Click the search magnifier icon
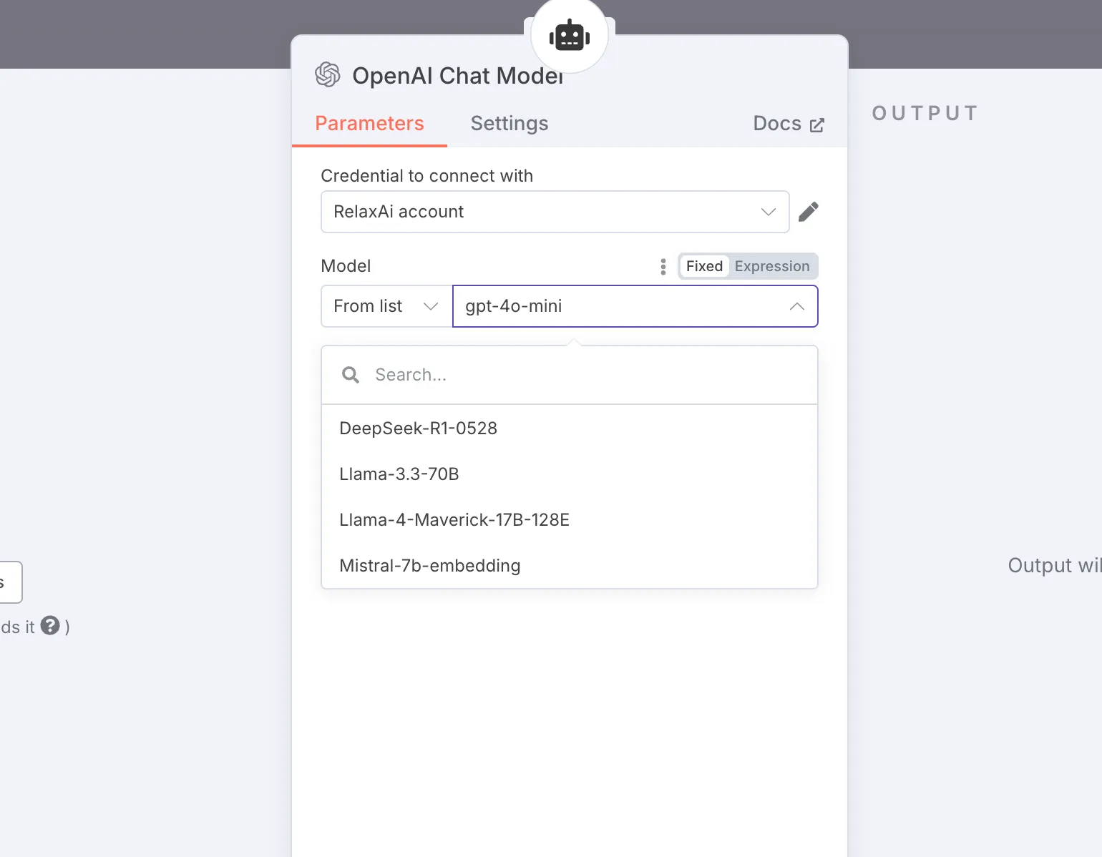 (351, 375)
